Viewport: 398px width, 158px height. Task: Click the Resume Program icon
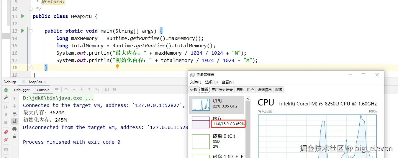coord(6,107)
